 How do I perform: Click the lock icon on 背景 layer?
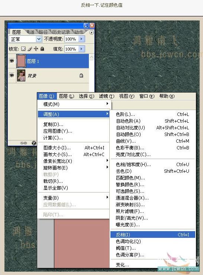(x=81, y=75)
